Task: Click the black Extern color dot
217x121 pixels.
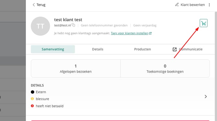Action: 32,92
